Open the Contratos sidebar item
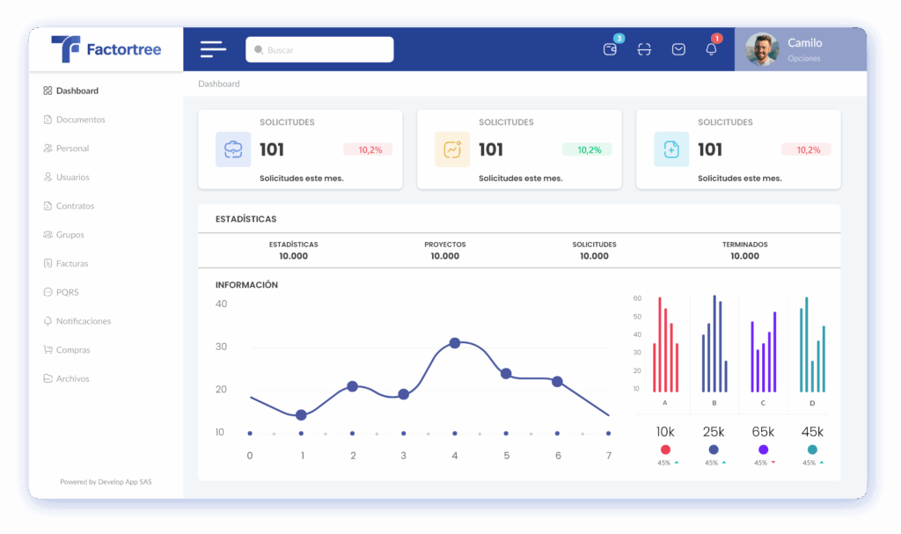The width and height of the screenshot is (901, 534). pos(75,206)
